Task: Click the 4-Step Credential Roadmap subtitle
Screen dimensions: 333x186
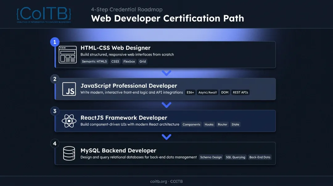Action: click(x=127, y=9)
